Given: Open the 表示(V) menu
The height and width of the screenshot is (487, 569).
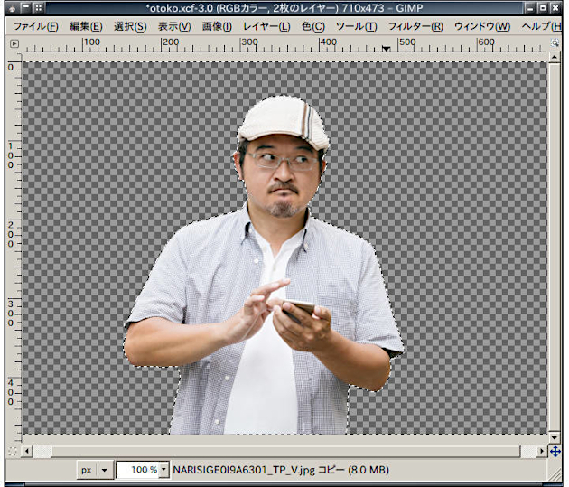Looking at the screenshot, I should tap(174, 26).
